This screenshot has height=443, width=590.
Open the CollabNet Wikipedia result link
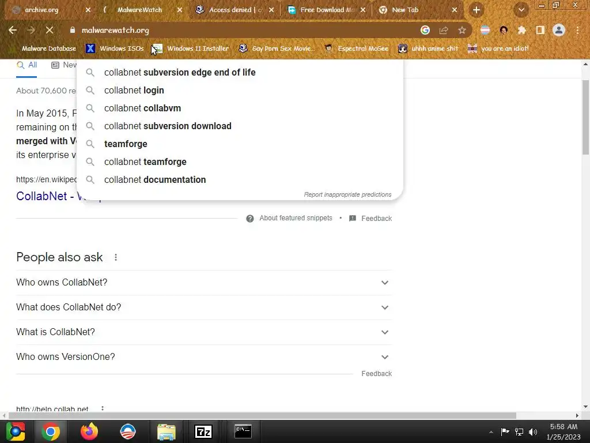[46, 196]
